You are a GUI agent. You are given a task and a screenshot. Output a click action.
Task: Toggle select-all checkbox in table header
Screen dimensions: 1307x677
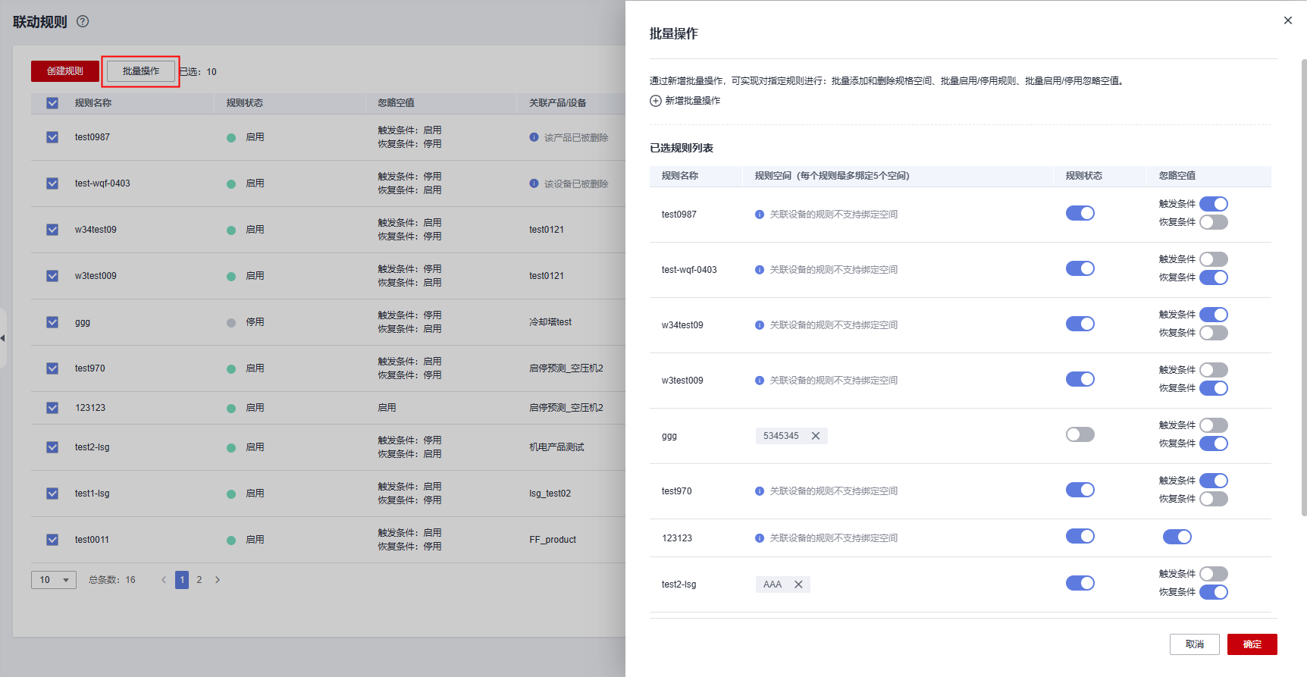tap(52, 103)
